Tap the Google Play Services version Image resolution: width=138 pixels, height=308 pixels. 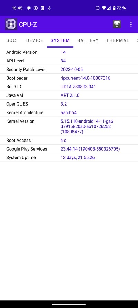(90, 149)
